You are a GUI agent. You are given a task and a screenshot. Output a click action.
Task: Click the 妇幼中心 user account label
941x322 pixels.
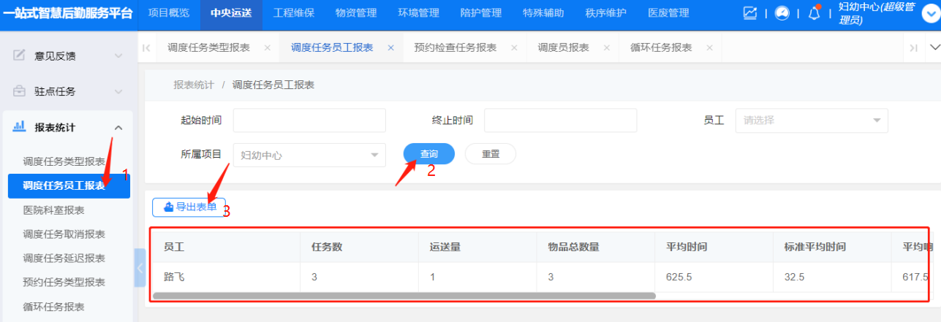877,13
